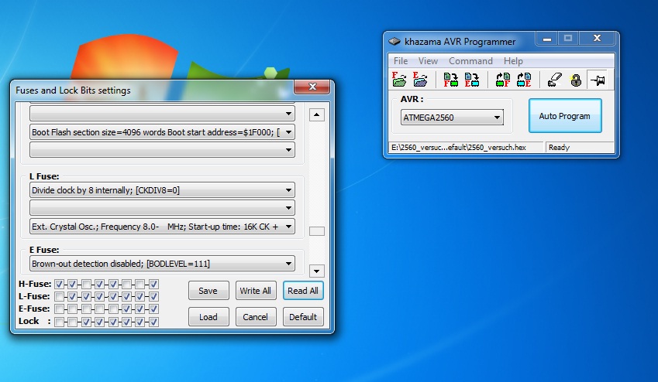This screenshot has width=658, height=382.
Task: Open the Command menu in khazama
Action: pos(470,61)
